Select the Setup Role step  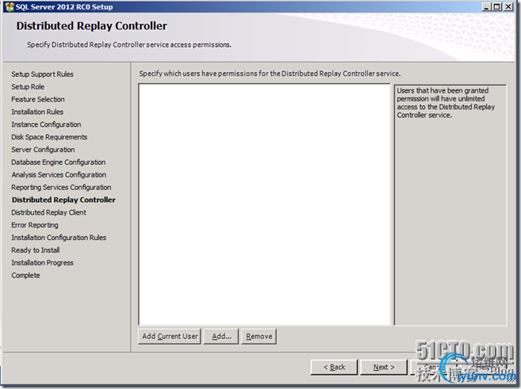28,87
